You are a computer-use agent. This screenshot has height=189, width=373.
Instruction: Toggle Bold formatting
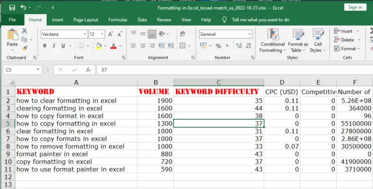[x=45, y=46]
